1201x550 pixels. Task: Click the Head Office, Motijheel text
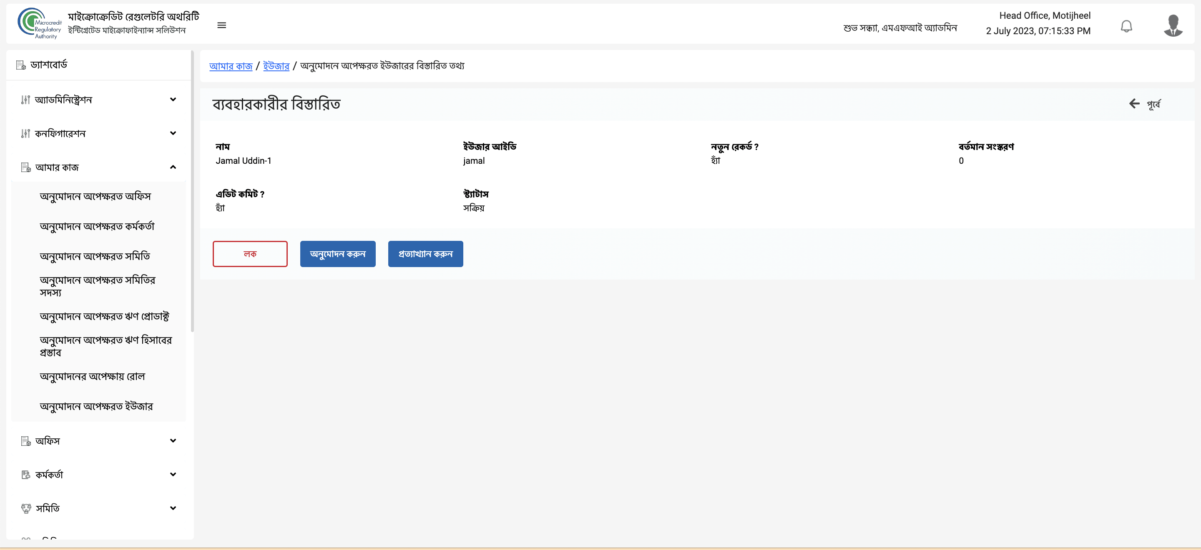(1045, 16)
